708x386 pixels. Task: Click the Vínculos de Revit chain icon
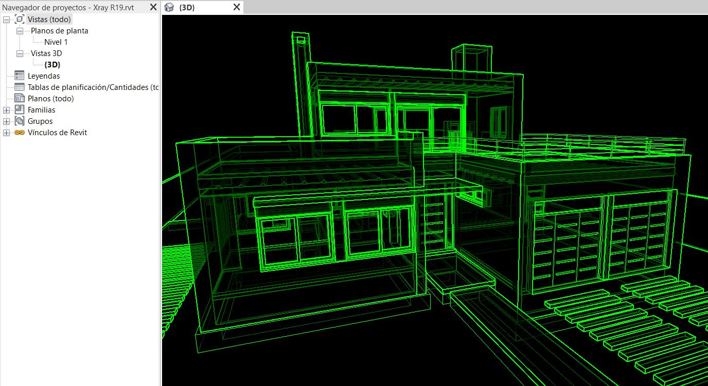click(x=19, y=132)
